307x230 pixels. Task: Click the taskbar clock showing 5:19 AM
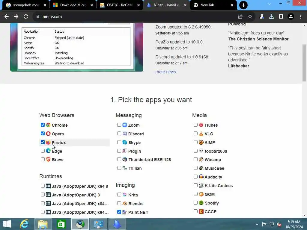coord(294,224)
